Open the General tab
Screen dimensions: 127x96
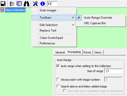coord(60,52)
